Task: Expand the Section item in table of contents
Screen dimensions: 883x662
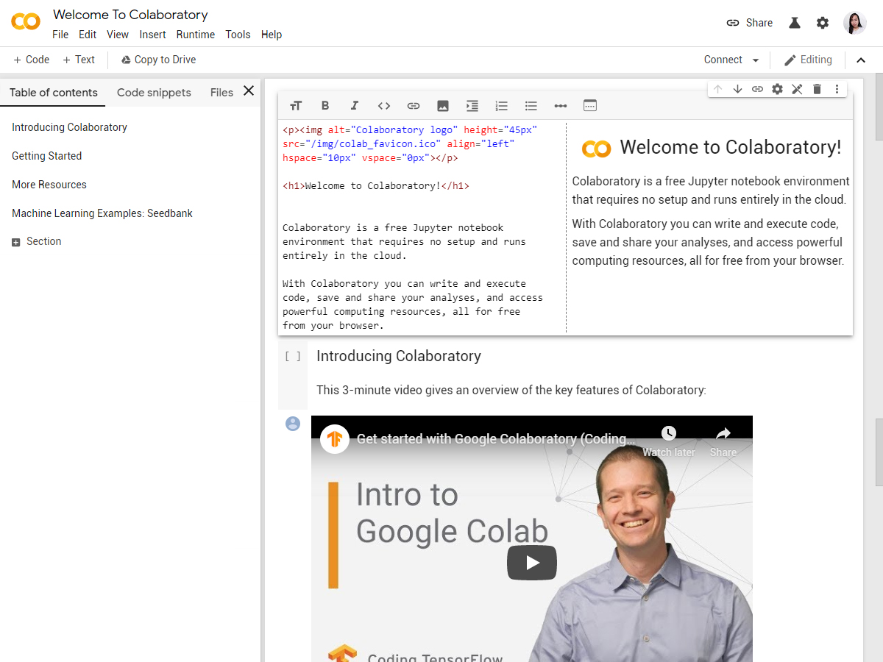Action: click(16, 242)
